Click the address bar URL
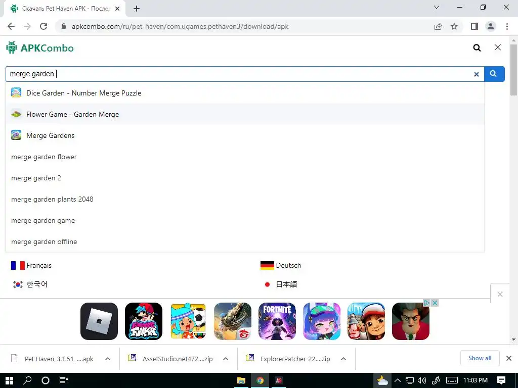Screen dimensions: 518x388 [180, 26]
